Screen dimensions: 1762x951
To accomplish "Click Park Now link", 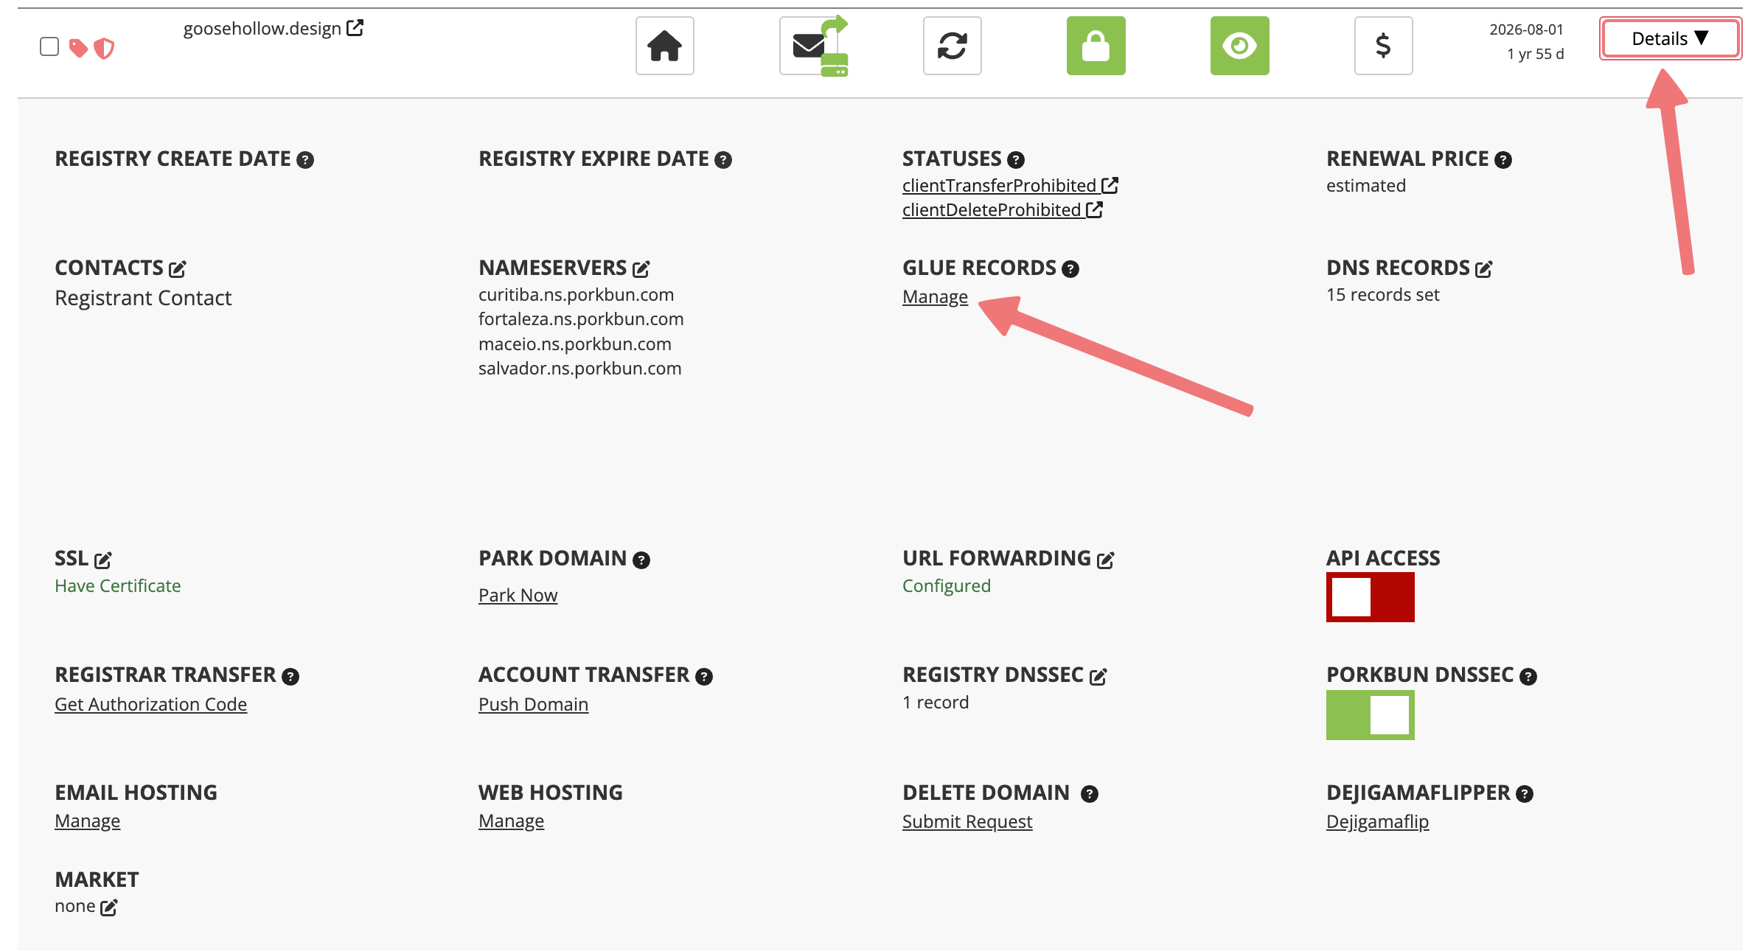I will click(518, 596).
